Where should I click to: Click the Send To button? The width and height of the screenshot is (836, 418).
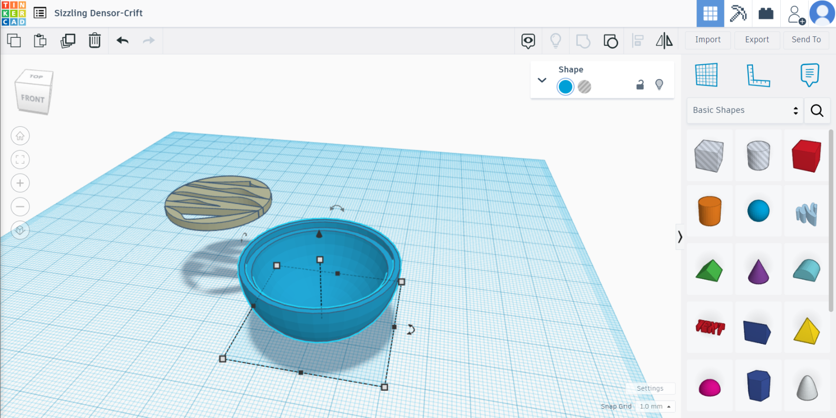806,40
